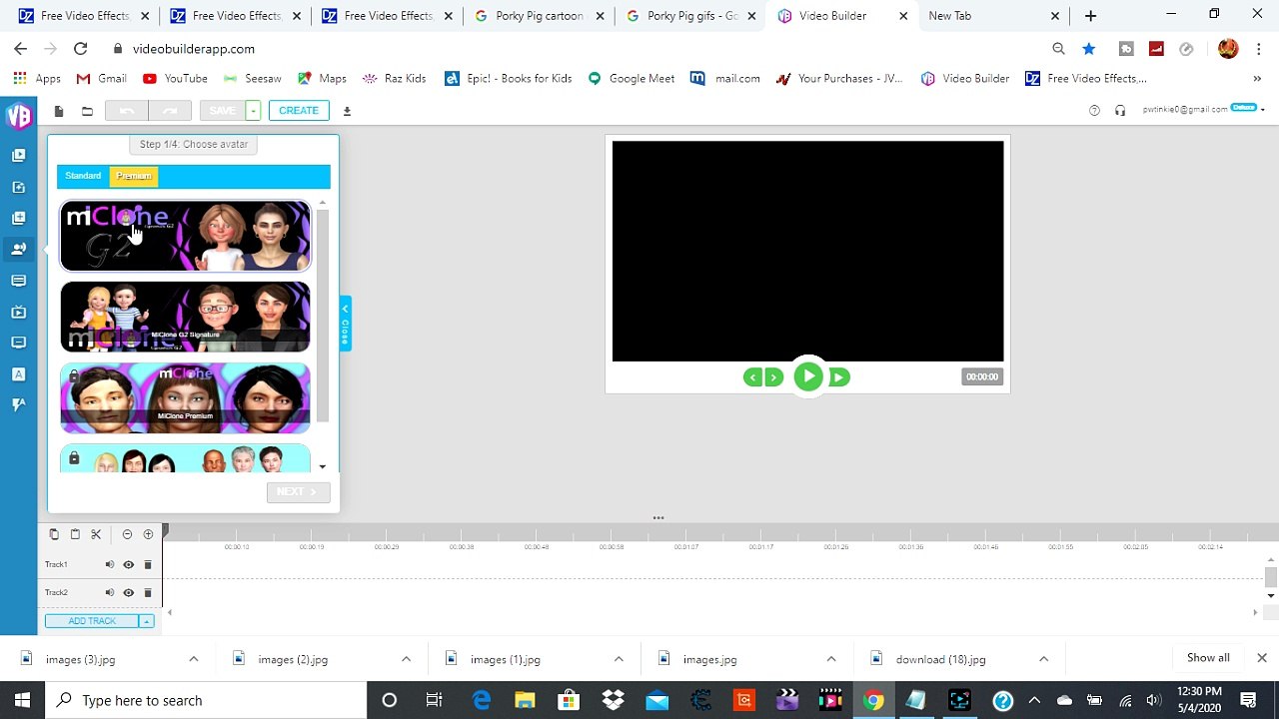Viewport: 1279px width, 719px height.
Task: Open the animated text effects sidebar icon
Action: 18,404
